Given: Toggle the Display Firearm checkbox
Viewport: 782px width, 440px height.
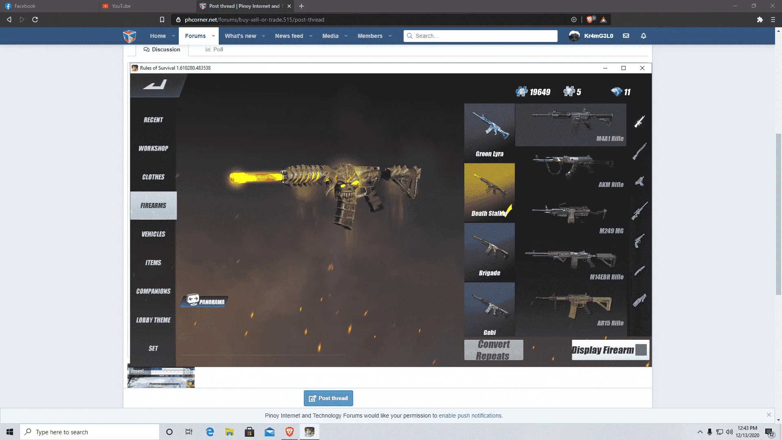Looking at the screenshot, I should point(641,350).
